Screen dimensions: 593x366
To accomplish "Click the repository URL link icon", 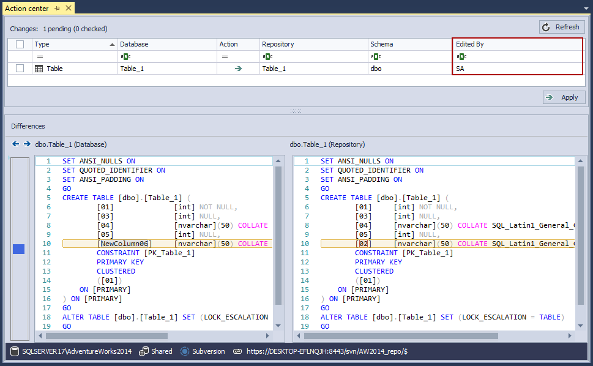I will tap(237, 351).
